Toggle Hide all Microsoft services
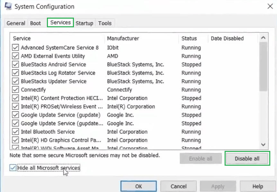Screen dimensions: 277x192 [13, 168]
